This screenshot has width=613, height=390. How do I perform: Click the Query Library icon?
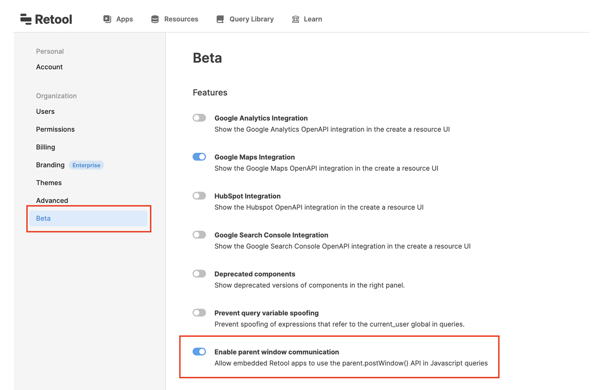pyautogui.click(x=220, y=19)
